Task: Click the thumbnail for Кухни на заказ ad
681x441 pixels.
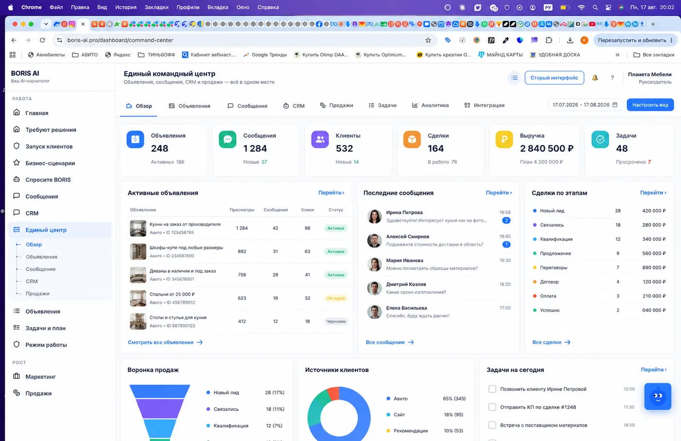Action: (x=138, y=228)
